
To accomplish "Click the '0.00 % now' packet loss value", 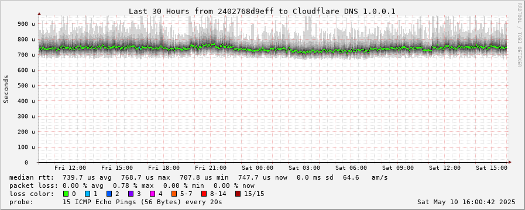I will (234, 185).
